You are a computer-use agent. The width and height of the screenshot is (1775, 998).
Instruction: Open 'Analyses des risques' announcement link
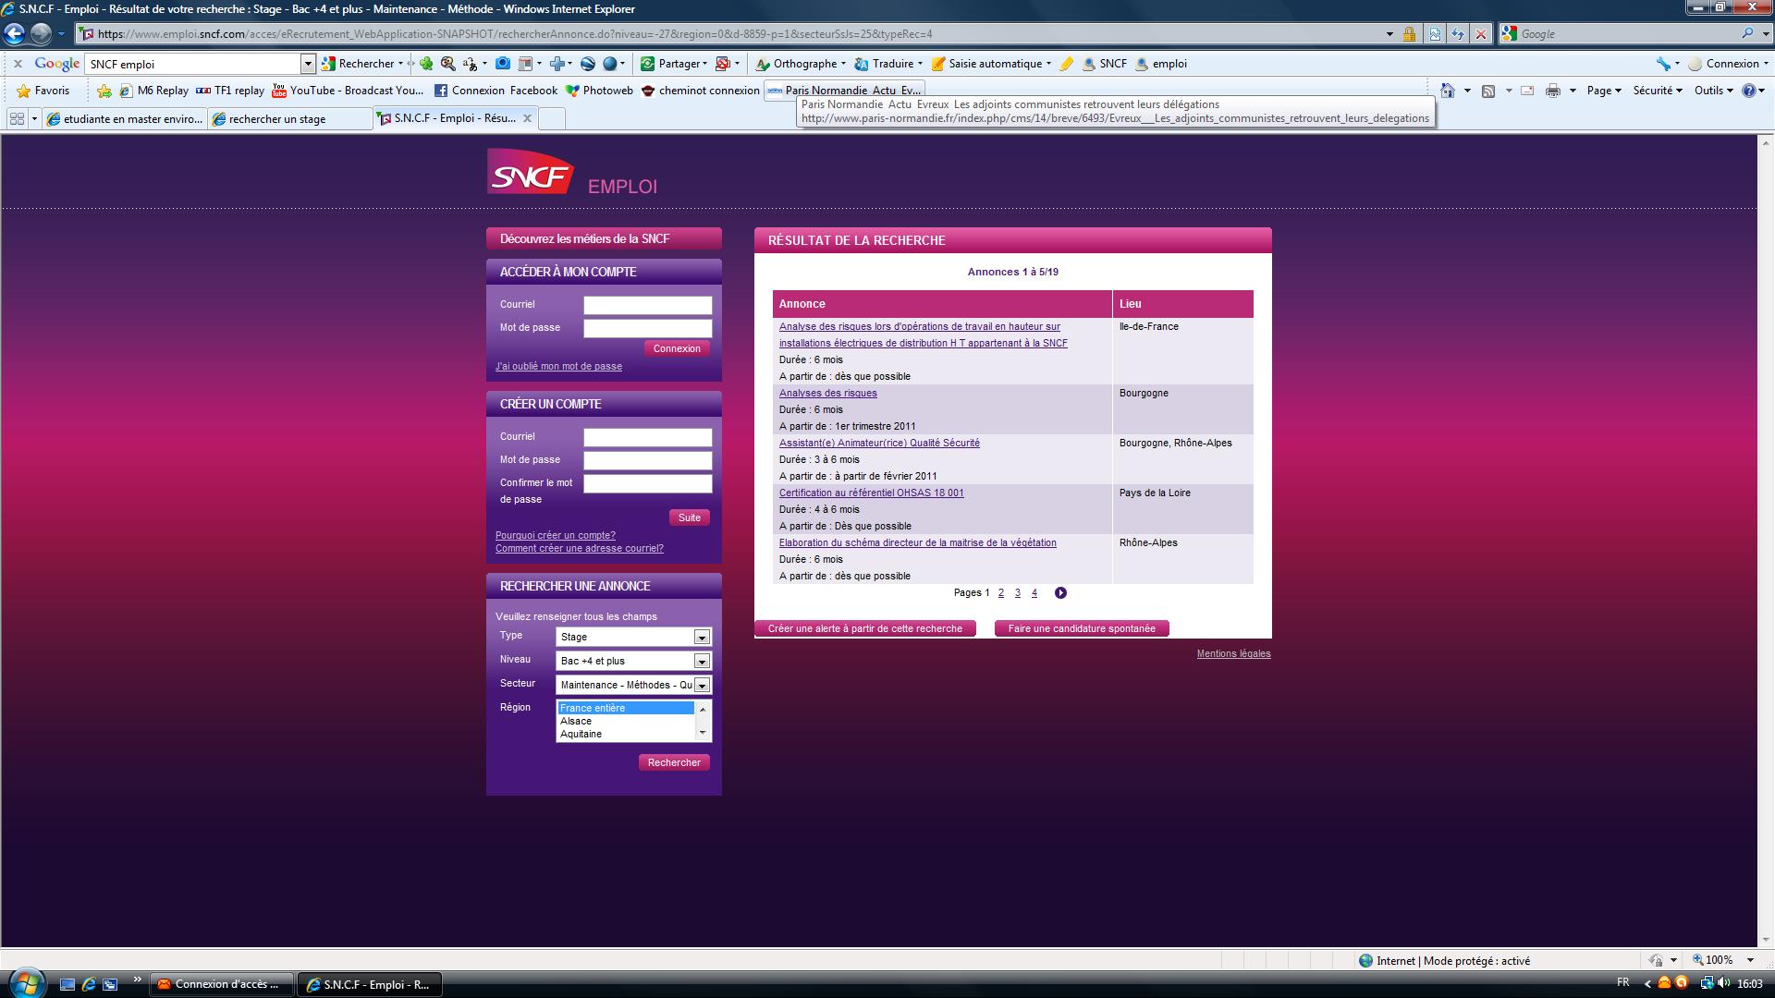[x=828, y=393]
